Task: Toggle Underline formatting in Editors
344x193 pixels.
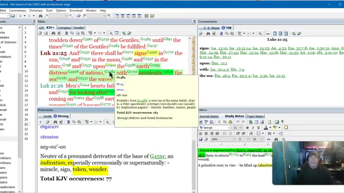Action: pyautogui.click(x=258, y=128)
